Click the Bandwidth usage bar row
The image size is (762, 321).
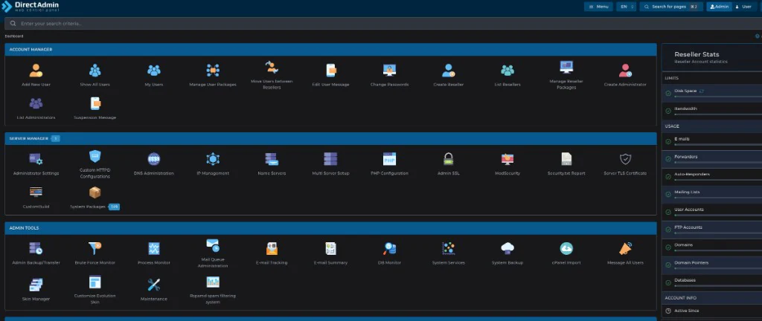[x=712, y=111]
